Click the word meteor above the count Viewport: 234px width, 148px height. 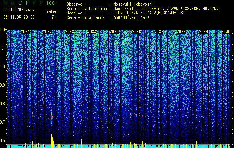[53, 11]
